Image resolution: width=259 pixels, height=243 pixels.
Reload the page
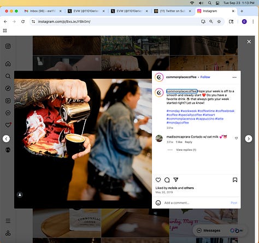[x=23, y=21]
